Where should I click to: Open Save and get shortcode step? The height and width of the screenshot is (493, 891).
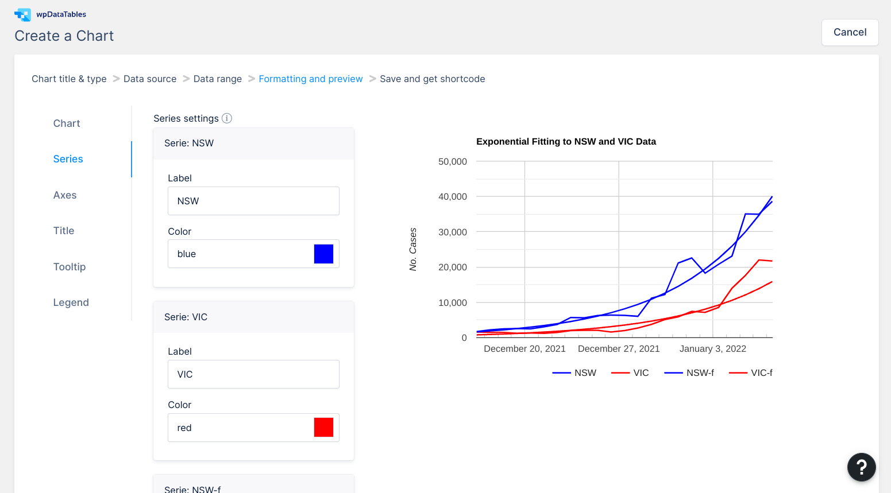[x=432, y=79]
